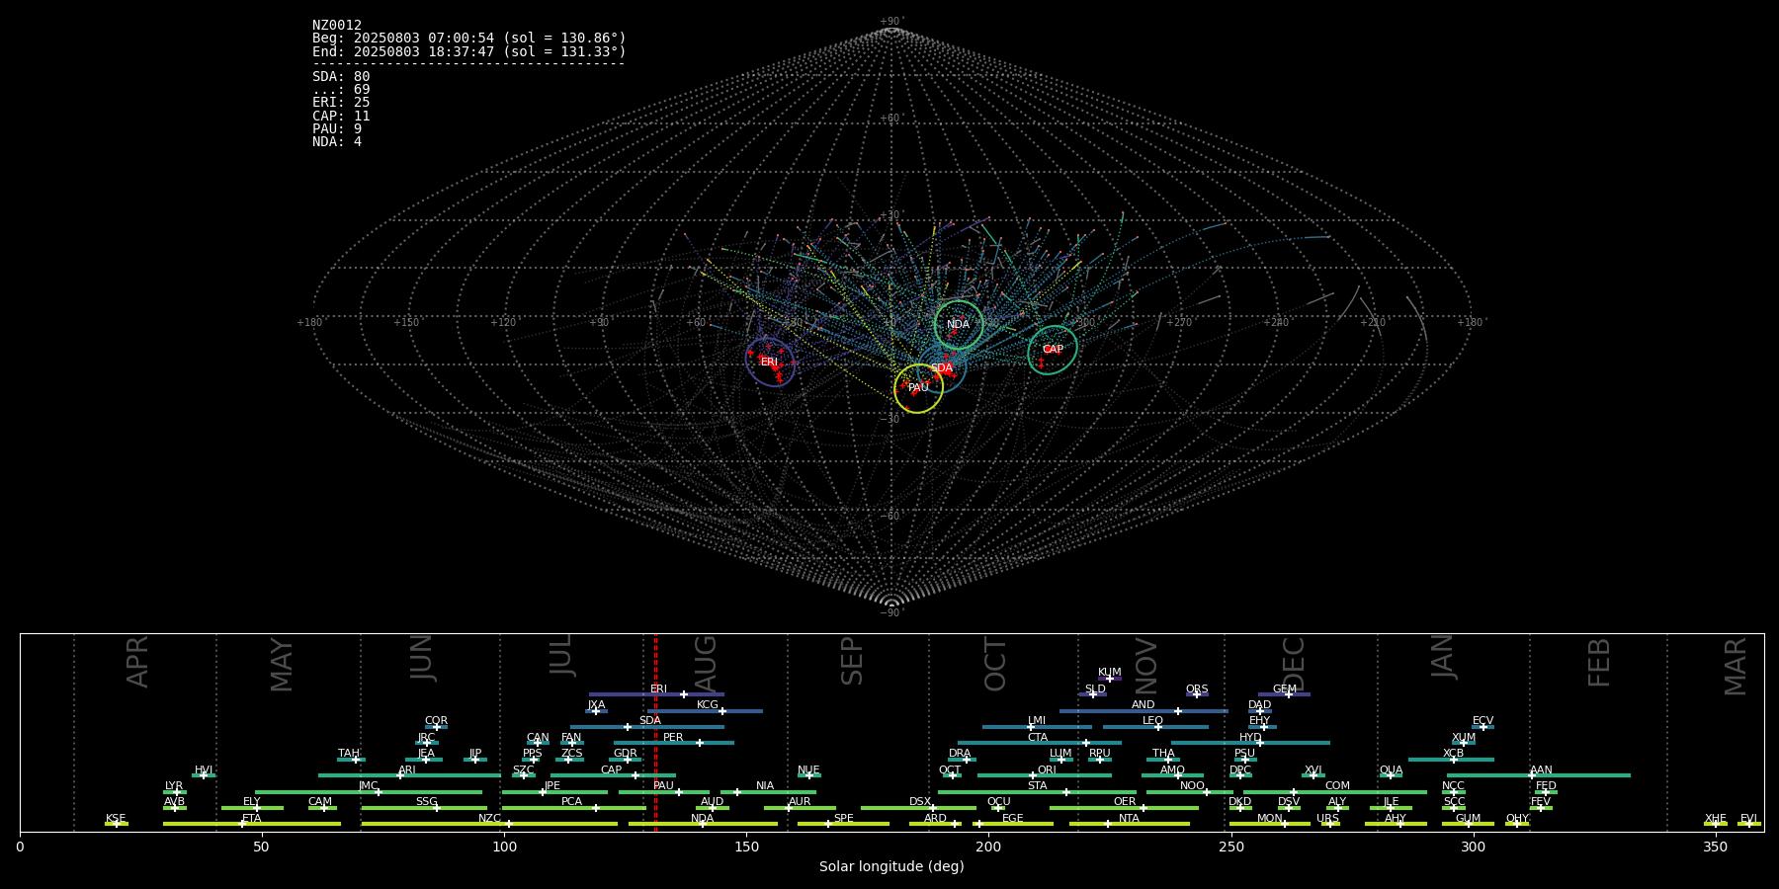Click the AUR shower bar in timeline
The image size is (1779, 889).
[800, 808]
